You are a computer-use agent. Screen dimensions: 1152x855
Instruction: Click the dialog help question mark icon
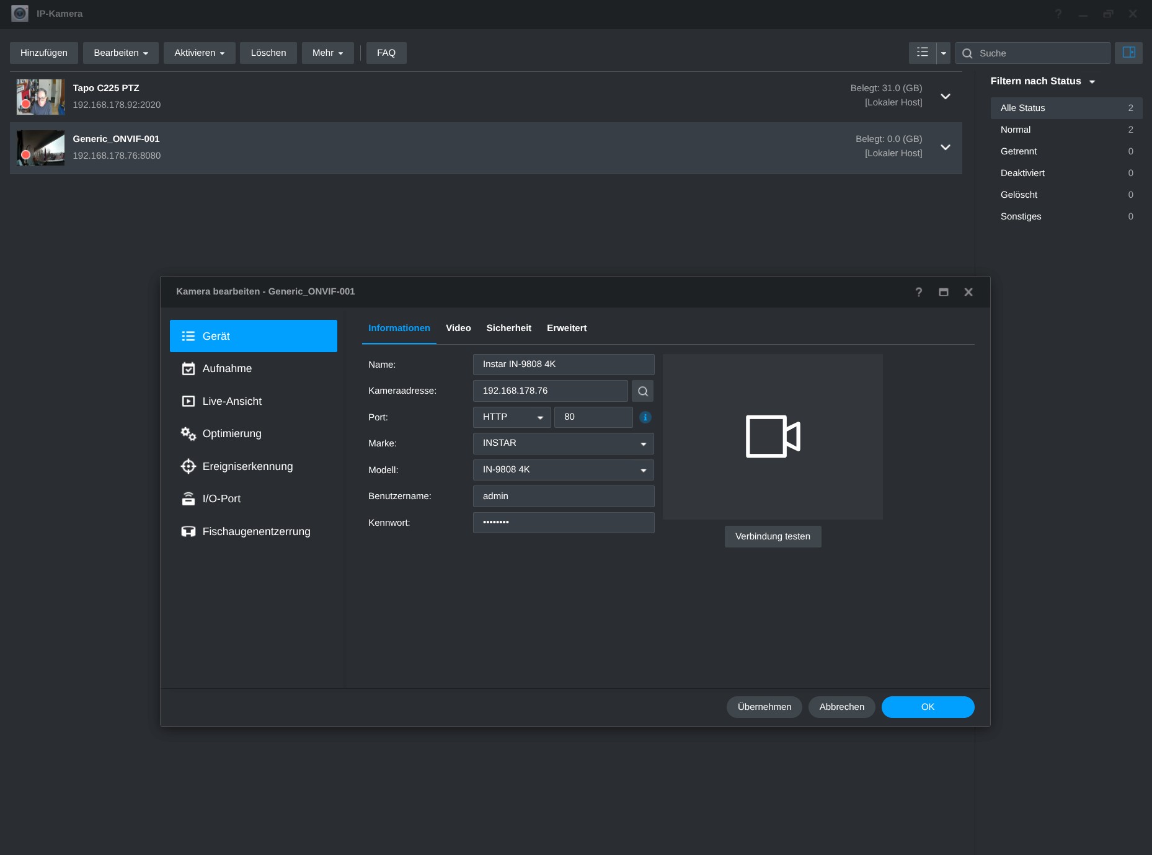click(x=918, y=292)
